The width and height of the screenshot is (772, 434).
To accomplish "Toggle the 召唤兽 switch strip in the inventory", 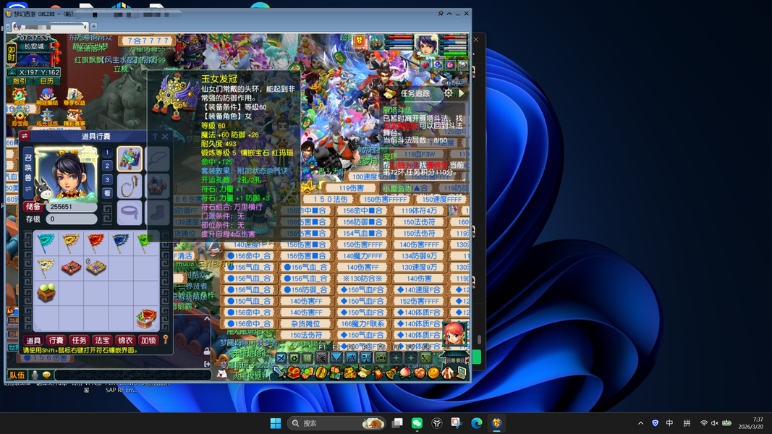I will [28, 172].
